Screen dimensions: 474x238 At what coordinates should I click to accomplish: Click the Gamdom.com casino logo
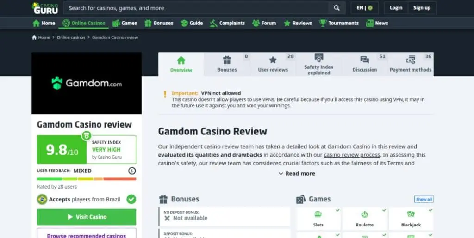click(x=87, y=83)
